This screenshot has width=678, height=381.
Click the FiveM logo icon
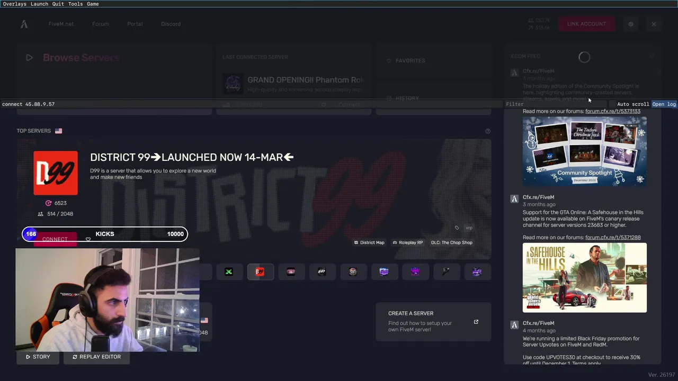coord(24,24)
